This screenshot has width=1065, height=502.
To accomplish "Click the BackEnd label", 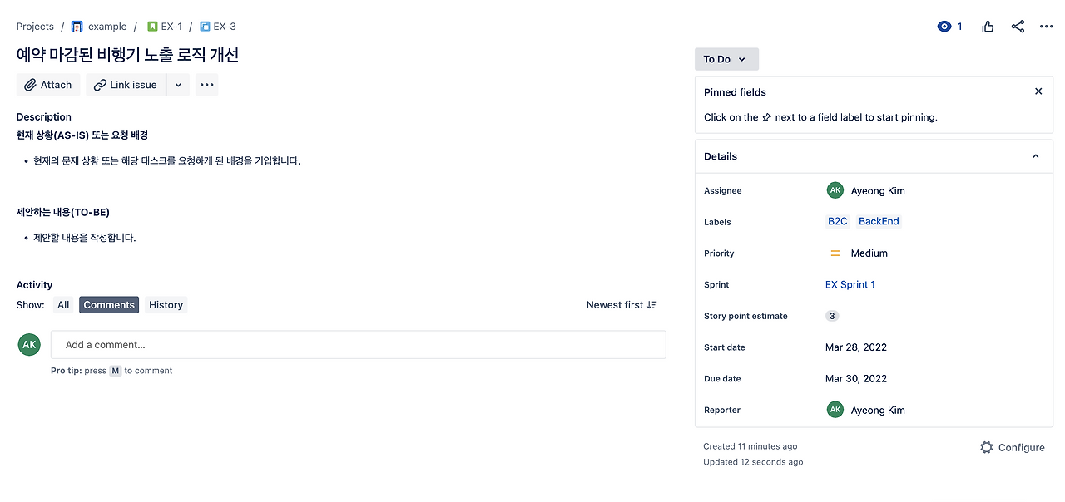I will (879, 221).
